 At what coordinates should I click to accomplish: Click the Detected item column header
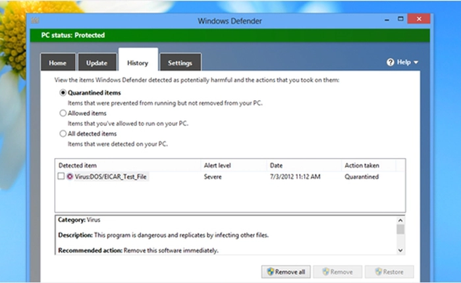pos(128,165)
